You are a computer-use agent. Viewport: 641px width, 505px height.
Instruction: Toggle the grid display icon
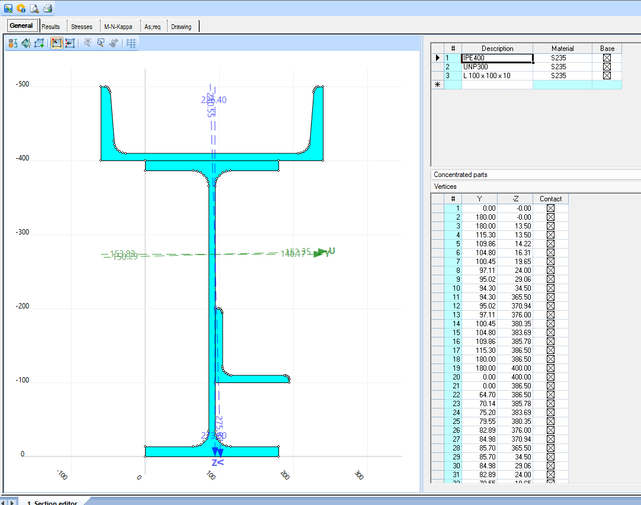coord(132,43)
